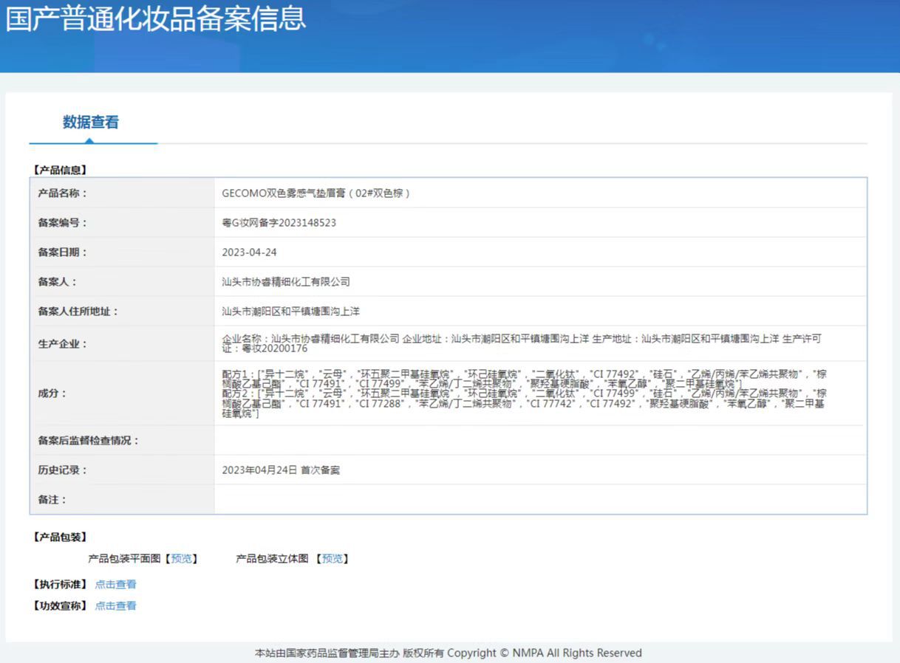
Task: Click 点击查看 next to 执行标准
Action: click(x=116, y=584)
